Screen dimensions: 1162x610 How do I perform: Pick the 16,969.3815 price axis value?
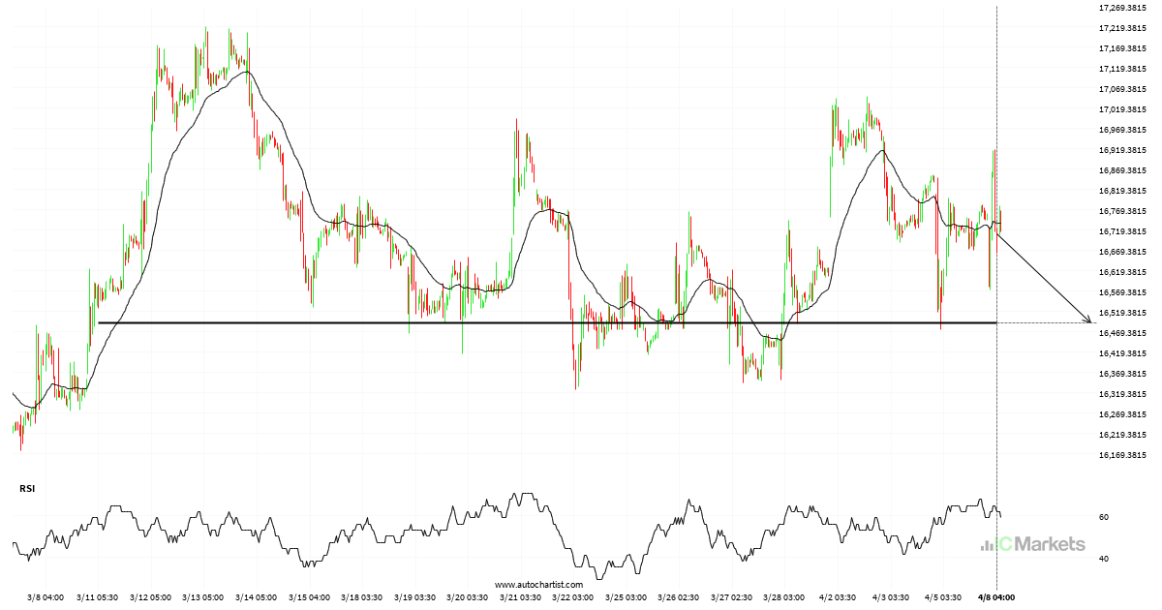(x=1123, y=130)
